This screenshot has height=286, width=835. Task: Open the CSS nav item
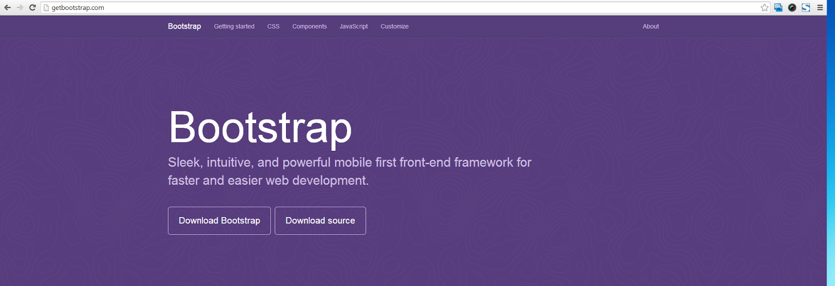click(x=273, y=26)
